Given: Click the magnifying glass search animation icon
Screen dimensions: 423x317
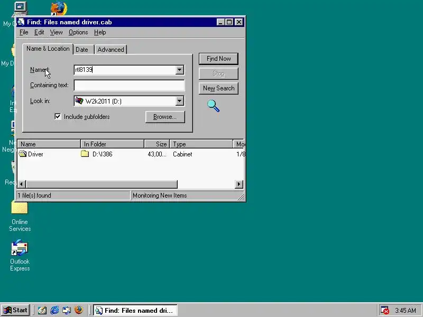Looking at the screenshot, I should (213, 106).
